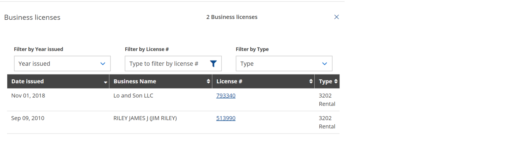Click the funnel filter icon

tap(213, 64)
